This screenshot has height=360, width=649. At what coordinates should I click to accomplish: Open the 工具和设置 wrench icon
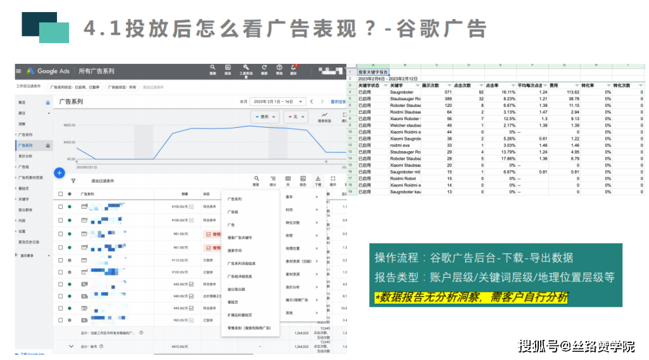click(246, 68)
